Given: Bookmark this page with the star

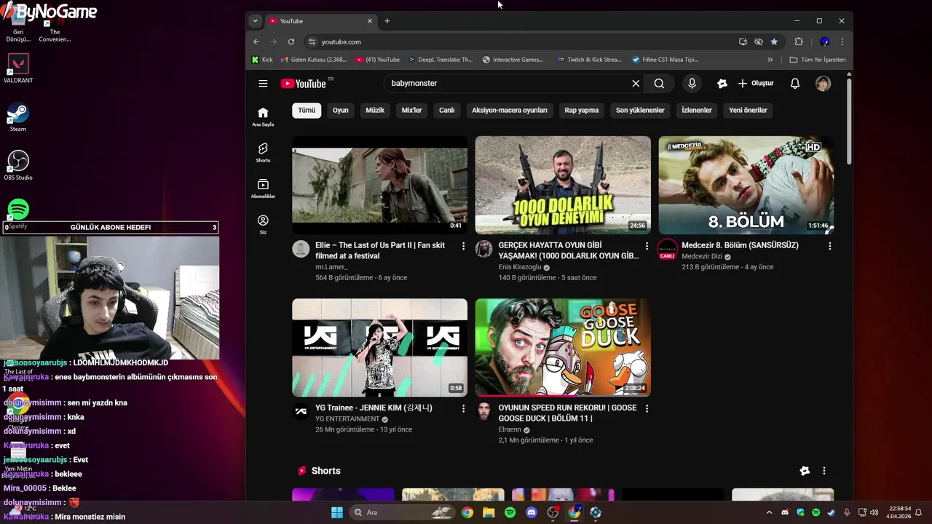Looking at the screenshot, I should point(774,41).
